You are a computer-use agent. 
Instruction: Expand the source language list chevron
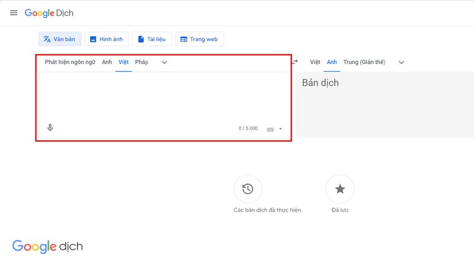pyautogui.click(x=164, y=62)
